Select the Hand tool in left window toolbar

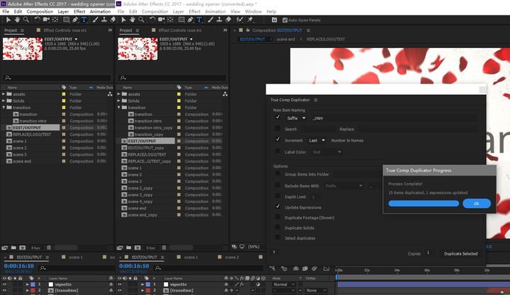click(x=17, y=20)
